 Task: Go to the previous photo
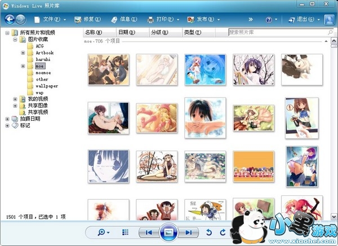[x=149, y=232]
